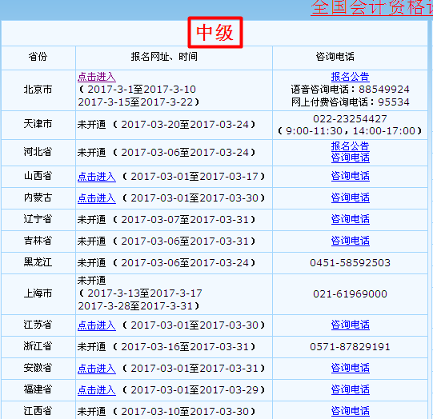The height and width of the screenshot is (419, 433).
Task: Open 点击进入 link for 山西省
Action: point(97,177)
